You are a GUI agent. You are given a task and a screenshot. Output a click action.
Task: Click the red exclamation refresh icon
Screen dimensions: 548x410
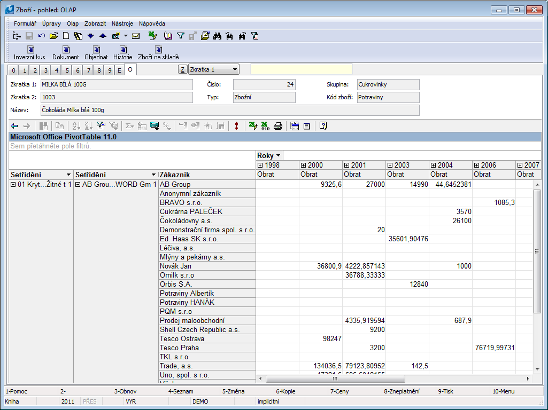(236, 126)
